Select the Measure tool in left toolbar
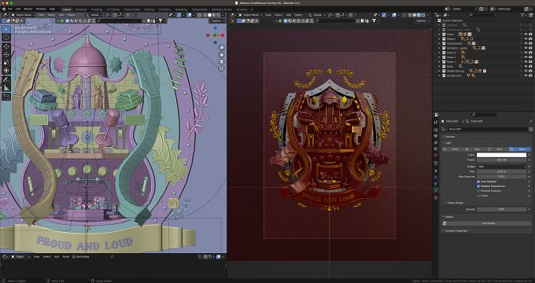 (6, 87)
